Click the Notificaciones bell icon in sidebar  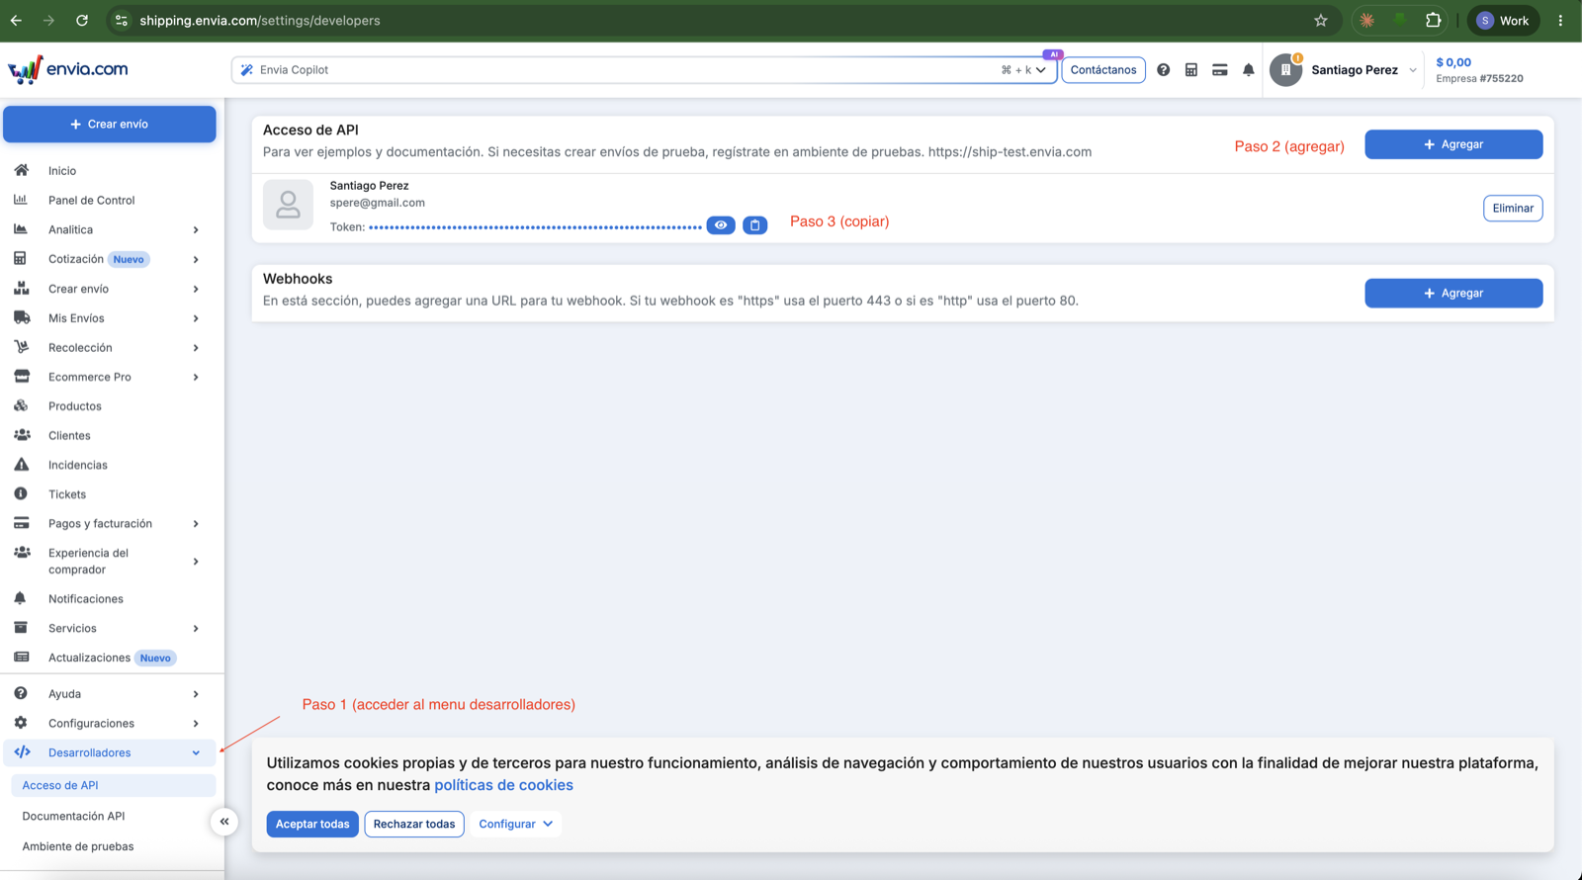point(20,598)
